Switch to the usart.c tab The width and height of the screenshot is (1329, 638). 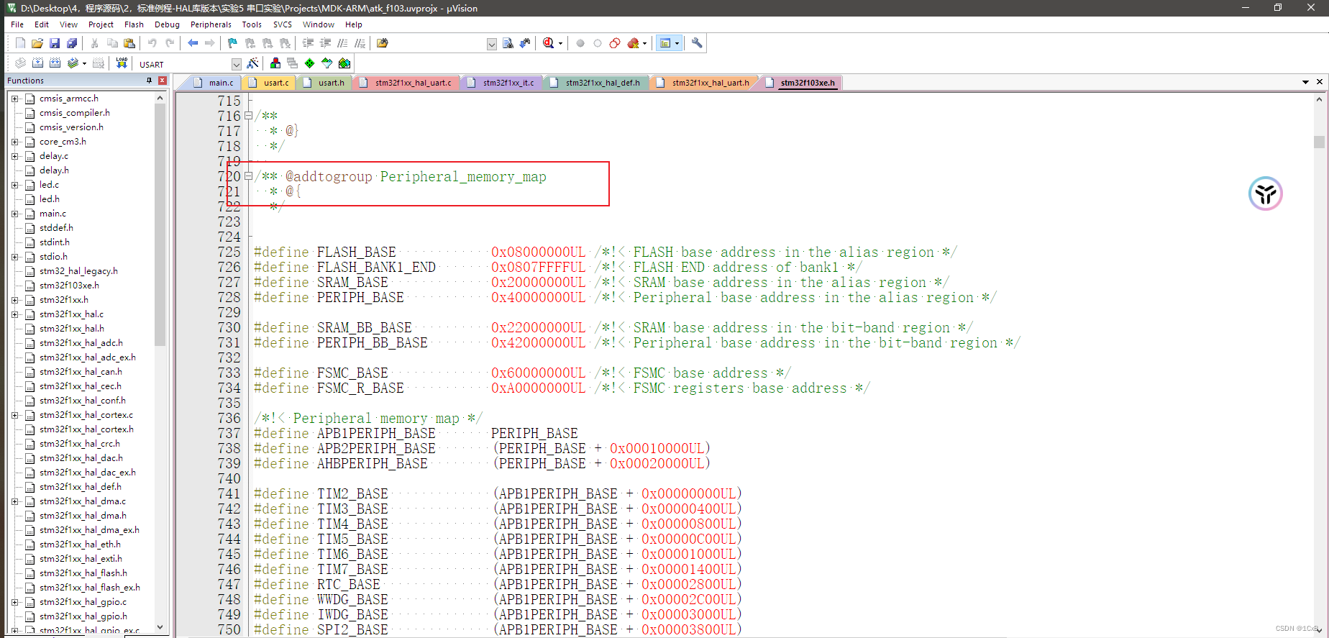[269, 83]
